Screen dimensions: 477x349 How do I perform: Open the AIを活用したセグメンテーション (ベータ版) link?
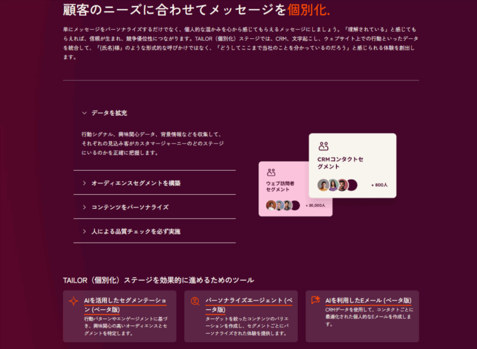124,305
